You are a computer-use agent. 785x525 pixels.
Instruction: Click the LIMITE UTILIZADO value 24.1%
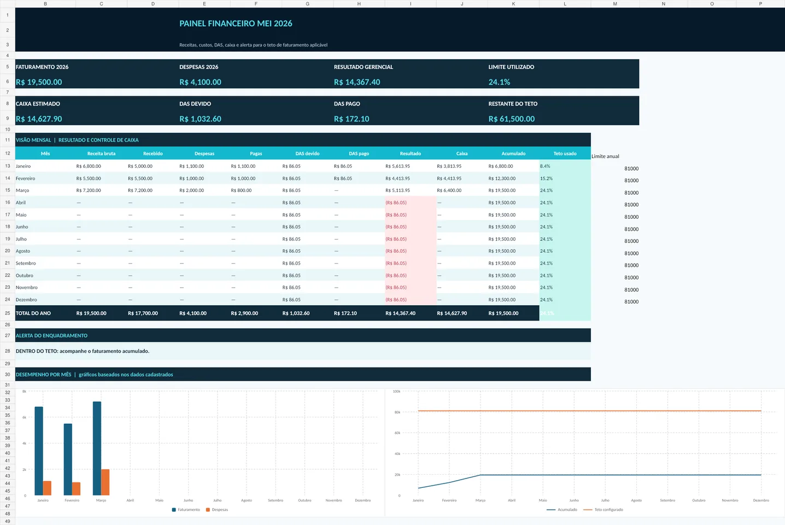[499, 82]
